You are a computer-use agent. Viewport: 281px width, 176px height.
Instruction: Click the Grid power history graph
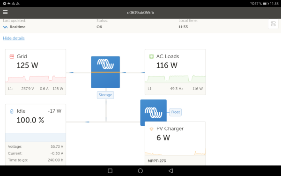(x=36, y=79)
